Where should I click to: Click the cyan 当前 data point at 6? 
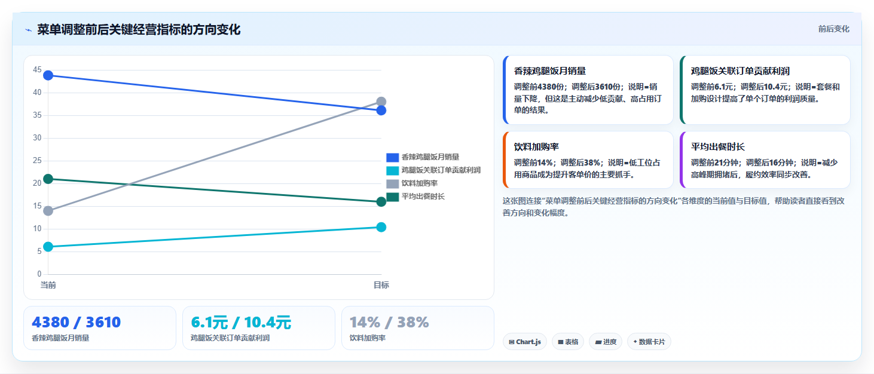(48, 247)
